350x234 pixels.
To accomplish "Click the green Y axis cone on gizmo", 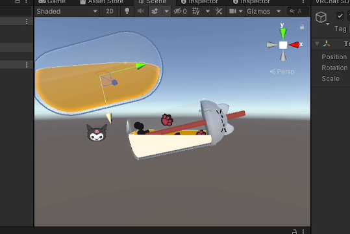I will point(283,34).
